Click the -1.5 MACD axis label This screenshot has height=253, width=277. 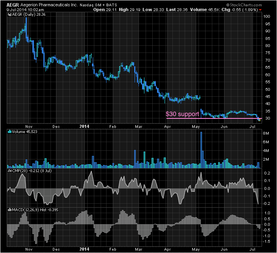click(266, 242)
